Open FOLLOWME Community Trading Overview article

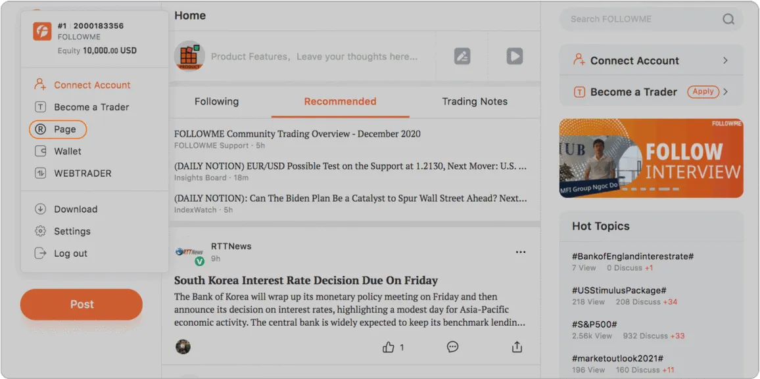297,133
